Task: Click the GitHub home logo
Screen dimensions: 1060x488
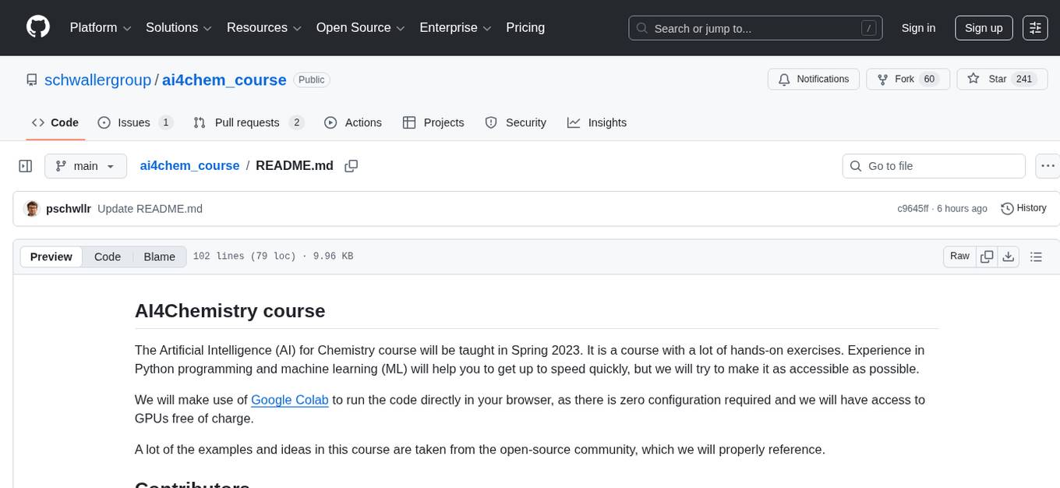Action: [x=37, y=27]
